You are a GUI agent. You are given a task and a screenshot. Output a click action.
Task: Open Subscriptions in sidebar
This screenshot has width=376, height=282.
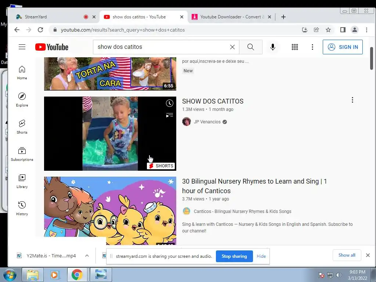(x=22, y=154)
